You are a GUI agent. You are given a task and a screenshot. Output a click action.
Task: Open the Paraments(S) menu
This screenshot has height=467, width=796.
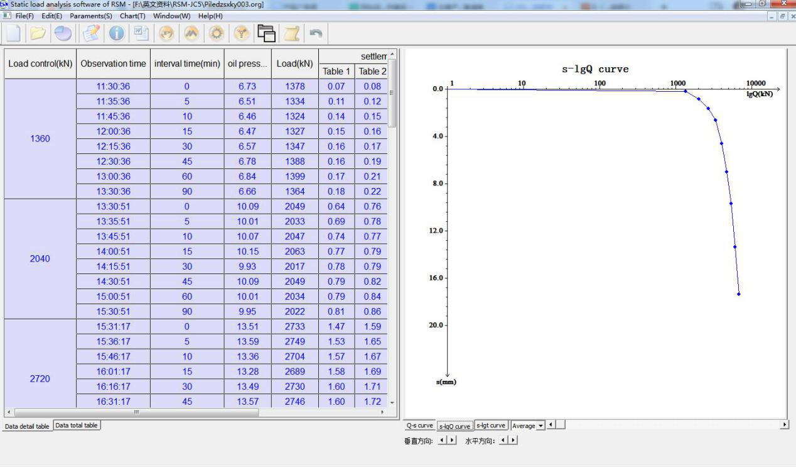point(91,16)
